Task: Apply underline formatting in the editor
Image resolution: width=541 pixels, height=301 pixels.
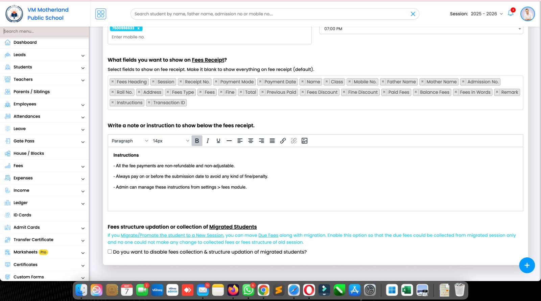Action: (218, 141)
